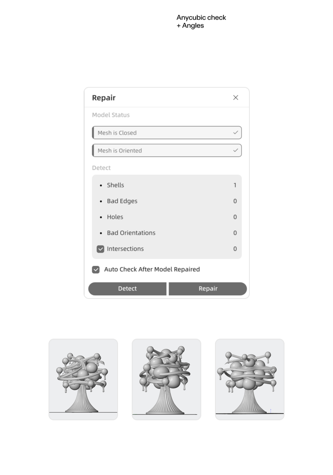Select the Mesh is Closed status field
Image resolution: width=333 pixels, height=475 pixels.
pyautogui.click(x=163, y=133)
